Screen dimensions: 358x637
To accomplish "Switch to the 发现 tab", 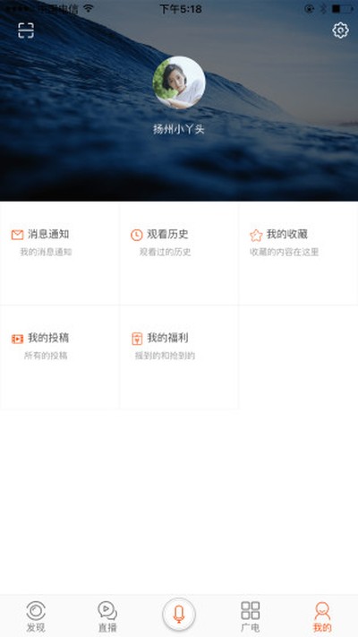I will coord(36,616).
